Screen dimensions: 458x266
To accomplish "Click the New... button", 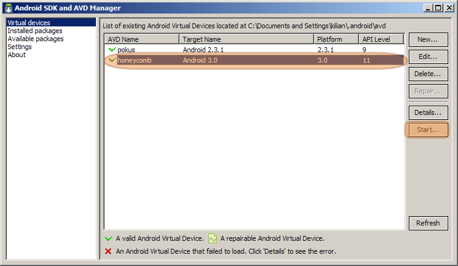I will 428,39.
